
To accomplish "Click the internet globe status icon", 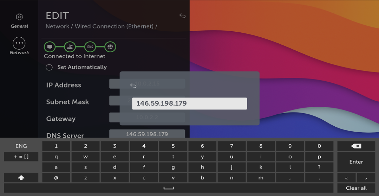I will click(x=110, y=47).
